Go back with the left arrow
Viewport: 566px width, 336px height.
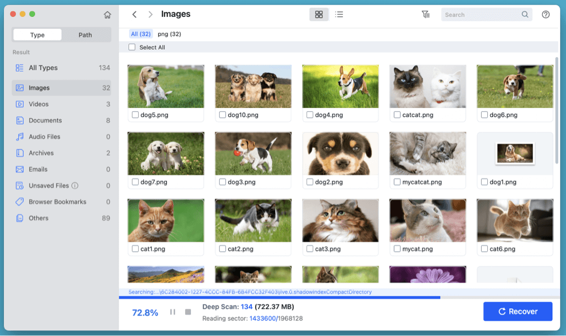coord(134,15)
